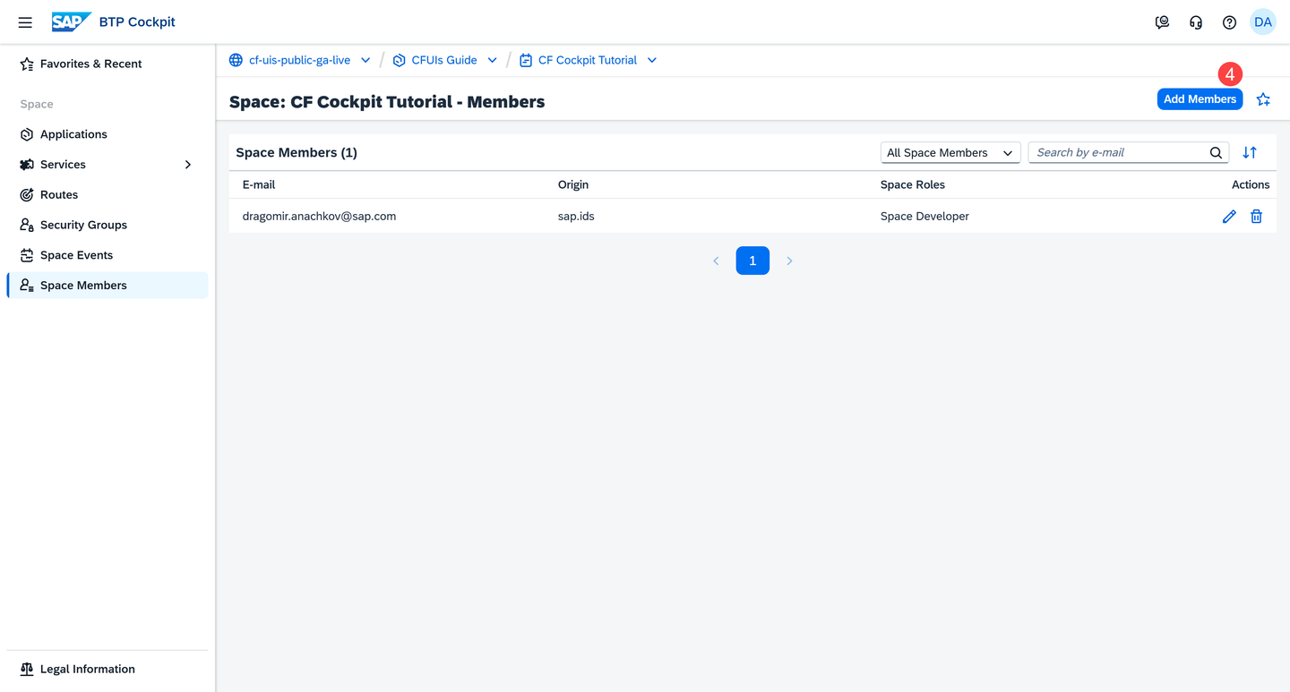
Task: Open the hamburger navigation menu
Action: 25,22
